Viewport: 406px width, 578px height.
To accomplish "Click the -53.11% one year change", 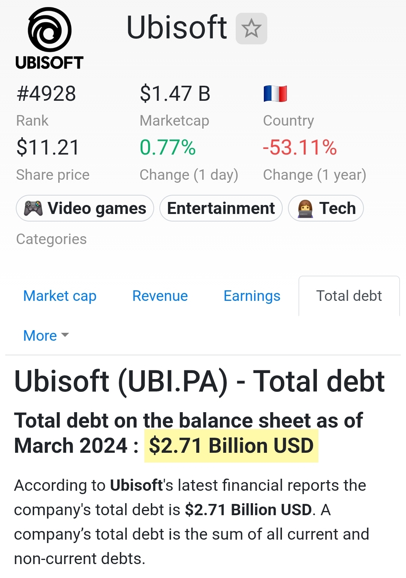I will [300, 147].
